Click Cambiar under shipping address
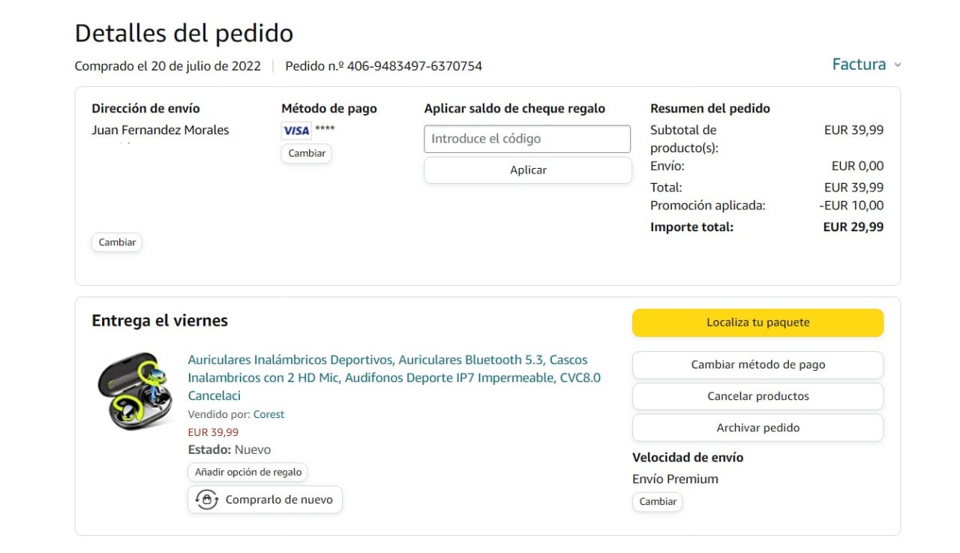 pos(117,242)
